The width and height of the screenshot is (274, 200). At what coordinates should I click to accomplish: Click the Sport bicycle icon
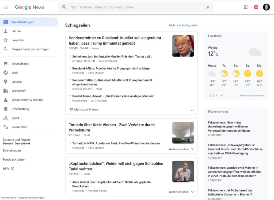tap(6, 118)
